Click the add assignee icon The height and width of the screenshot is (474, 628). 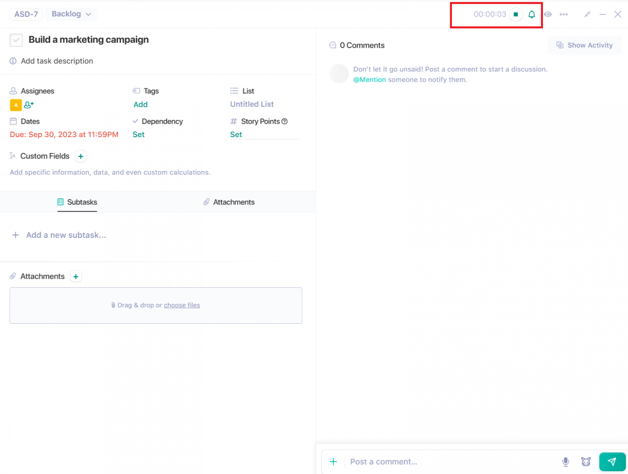(x=29, y=105)
